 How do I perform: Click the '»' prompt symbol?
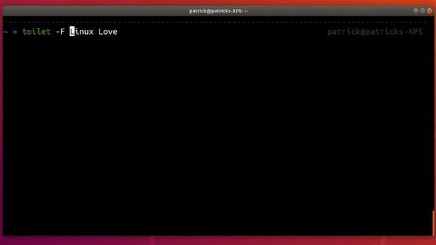click(x=15, y=32)
